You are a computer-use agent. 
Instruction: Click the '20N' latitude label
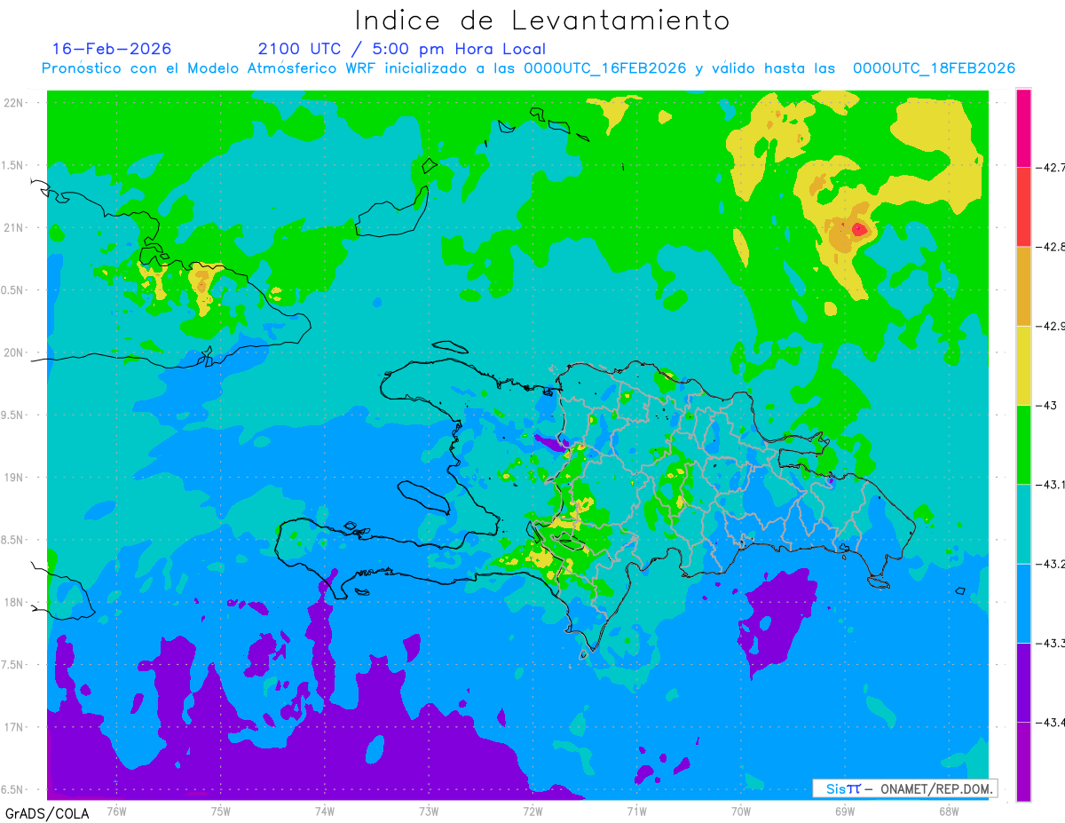point(14,352)
